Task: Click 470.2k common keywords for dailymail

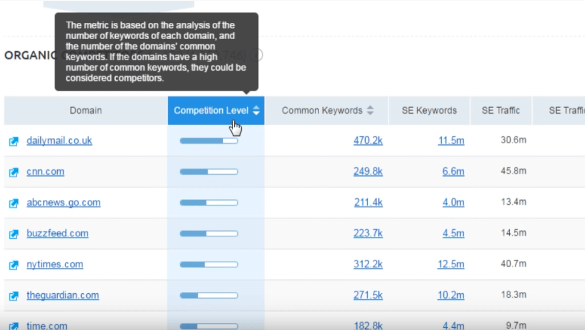Action: click(368, 141)
